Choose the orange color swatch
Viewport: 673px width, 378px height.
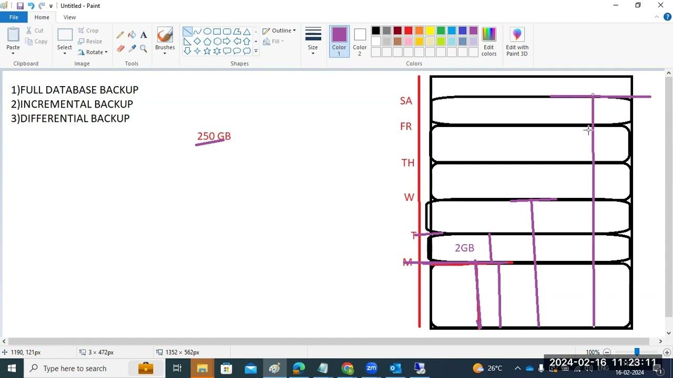click(x=419, y=31)
